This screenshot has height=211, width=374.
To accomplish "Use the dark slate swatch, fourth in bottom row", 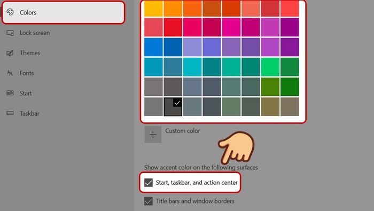I will 212,107.
